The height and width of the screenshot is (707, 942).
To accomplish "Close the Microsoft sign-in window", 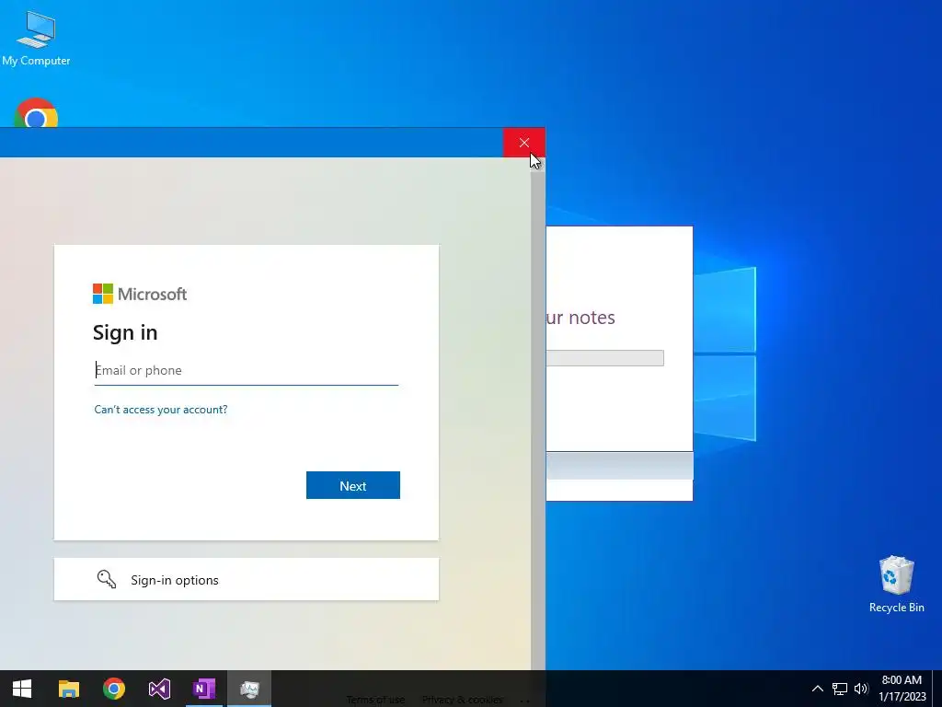I will 523,143.
